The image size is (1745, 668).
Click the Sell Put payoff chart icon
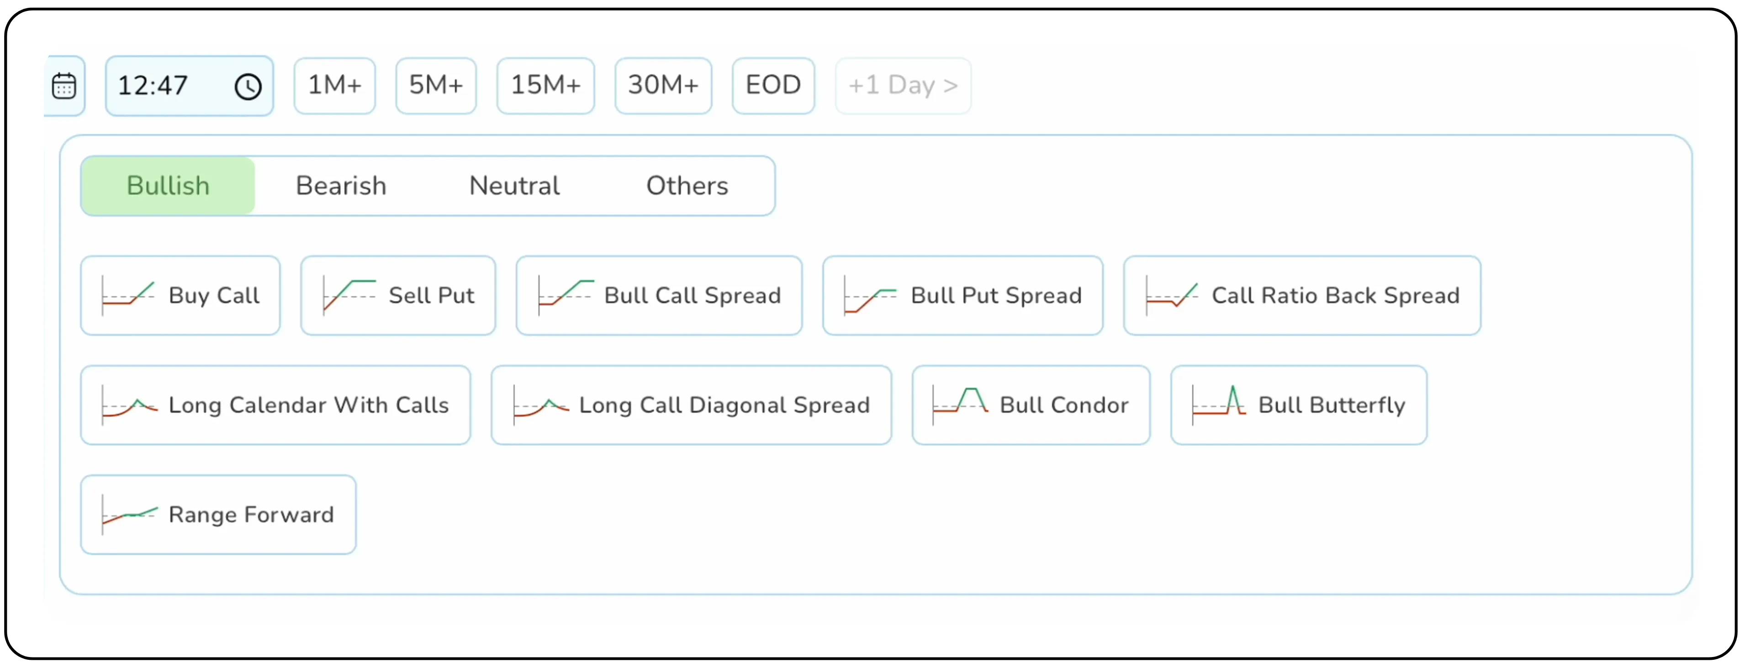tap(349, 296)
